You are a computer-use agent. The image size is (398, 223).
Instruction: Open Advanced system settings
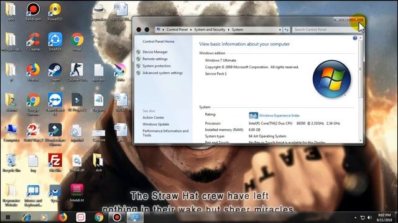162,73
